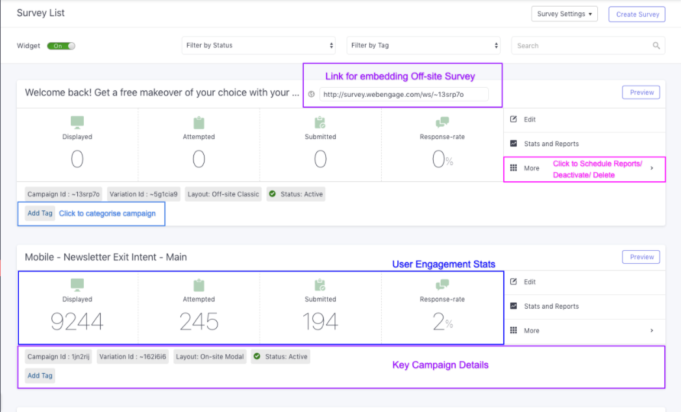The width and height of the screenshot is (681, 412).
Task: Click the edit pencil icon in Mobile Newsletter card
Action: [514, 281]
